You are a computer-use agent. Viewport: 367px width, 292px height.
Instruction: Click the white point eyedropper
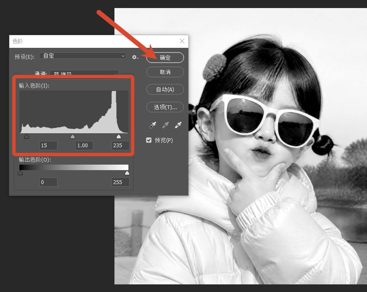tap(178, 125)
